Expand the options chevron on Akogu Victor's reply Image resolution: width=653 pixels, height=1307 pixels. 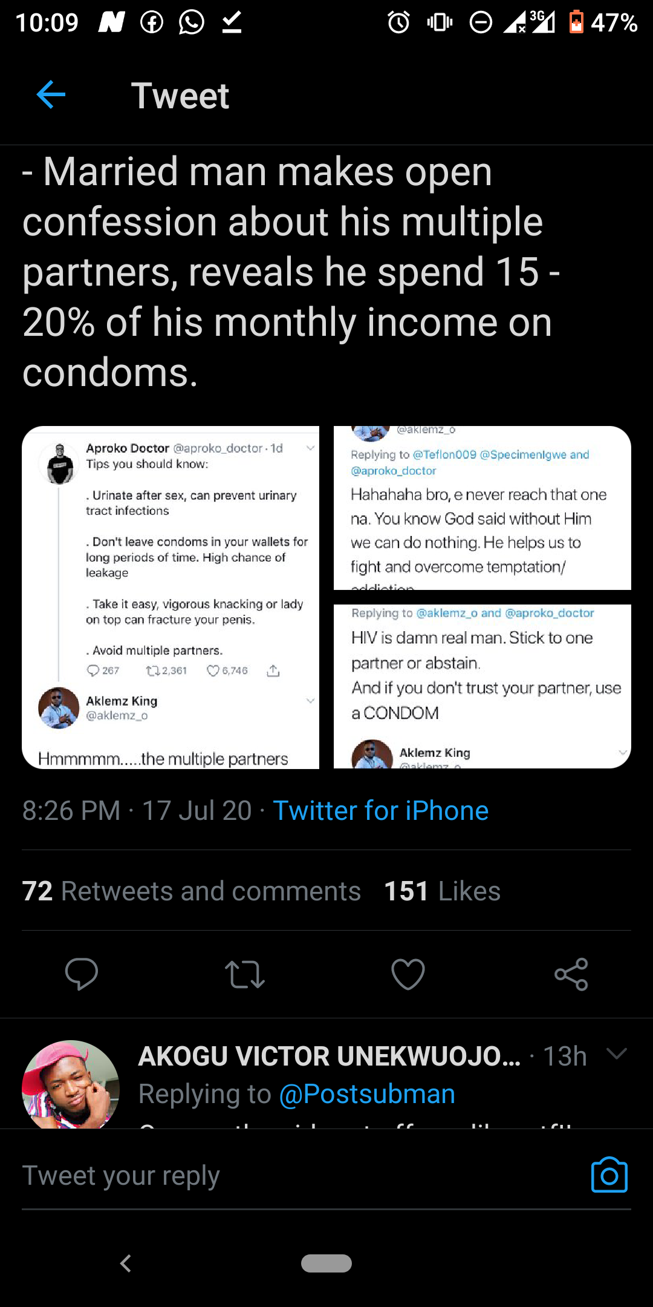click(x=617, y=1054)
